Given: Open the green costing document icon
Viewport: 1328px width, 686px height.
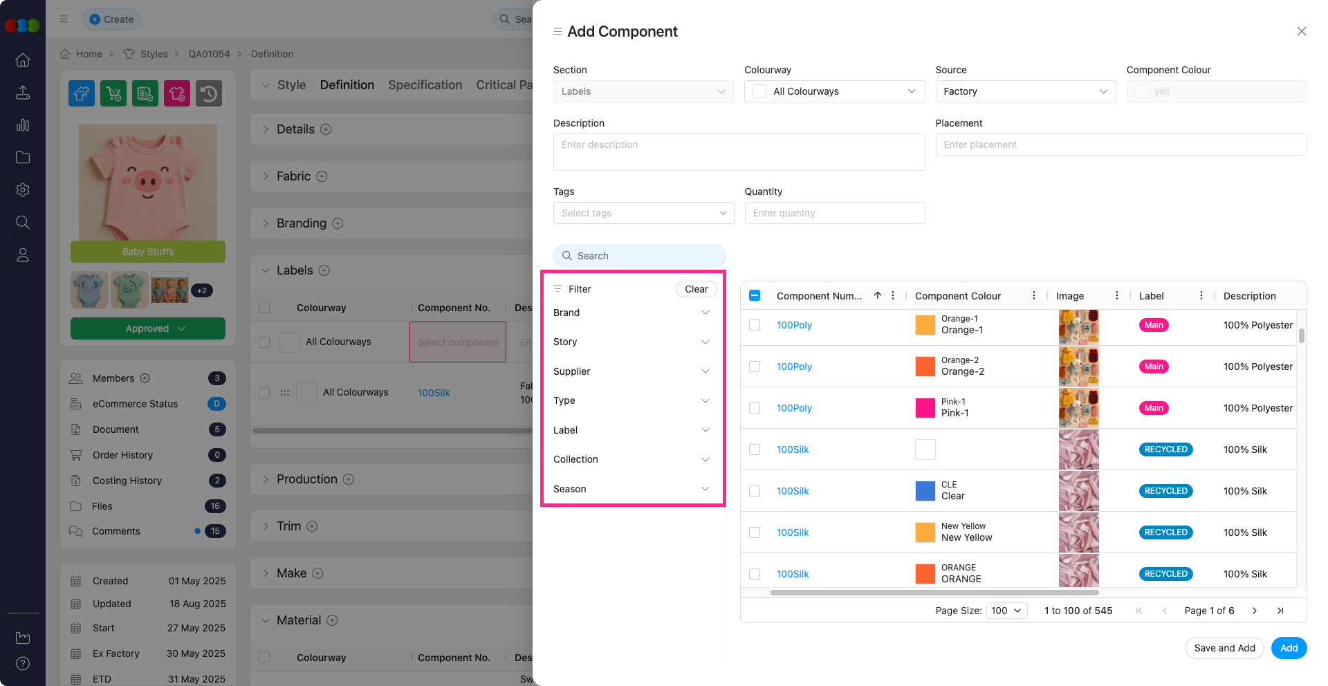Looking at the screenshot, I should tap(145, 93).
